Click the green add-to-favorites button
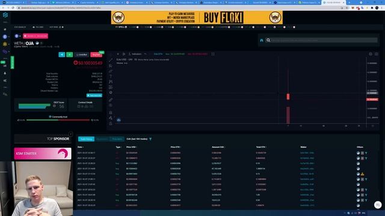Viewport: 385px width, 216px height. tap(70, 55)
